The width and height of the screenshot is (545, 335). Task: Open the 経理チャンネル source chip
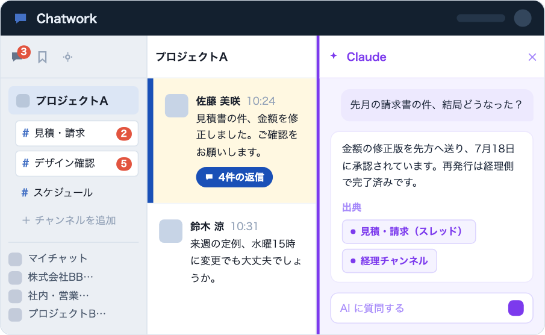pos(389,261)
